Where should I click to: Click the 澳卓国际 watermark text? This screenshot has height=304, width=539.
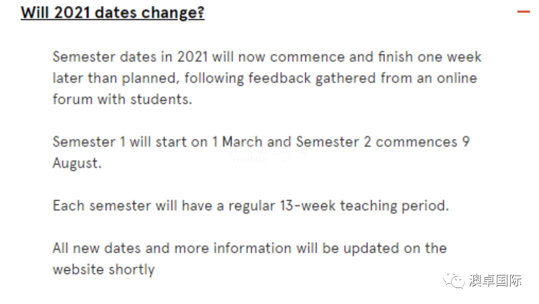(x=495, y=280)
